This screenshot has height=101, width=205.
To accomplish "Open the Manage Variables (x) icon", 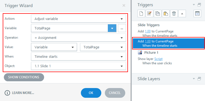I will pyautogui.click(x=197, y=14).
